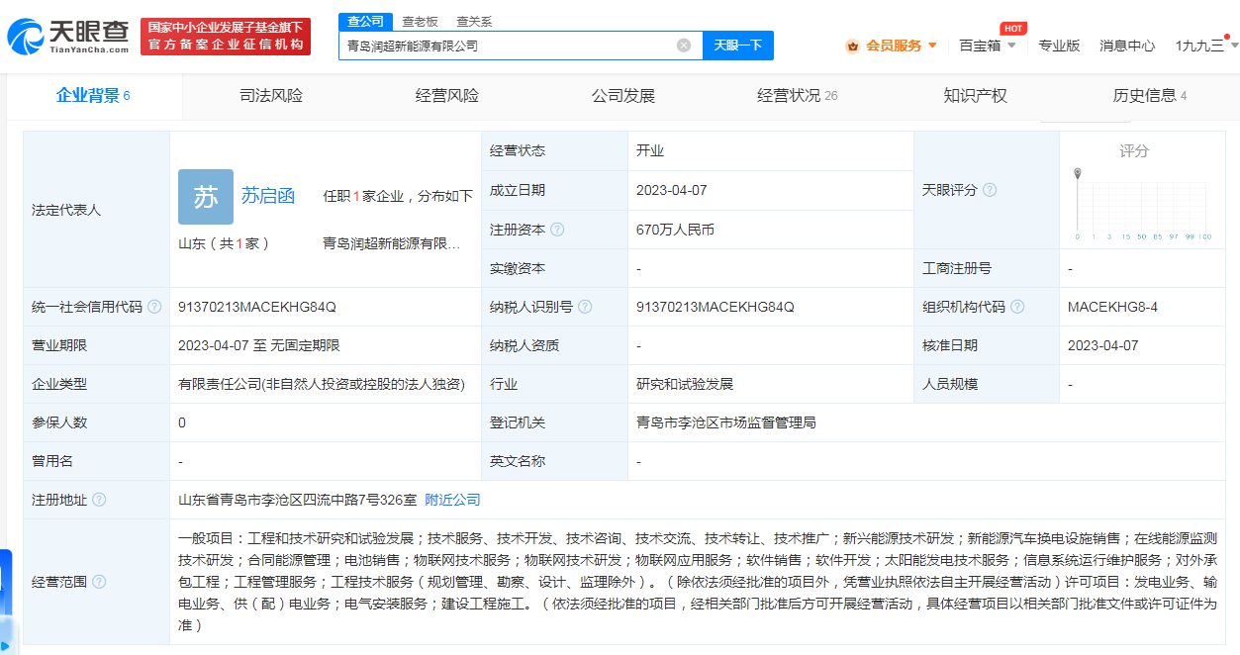Go to 专业版 page
Screen dimensions: 1240x655
click(x=1059, y=46)
